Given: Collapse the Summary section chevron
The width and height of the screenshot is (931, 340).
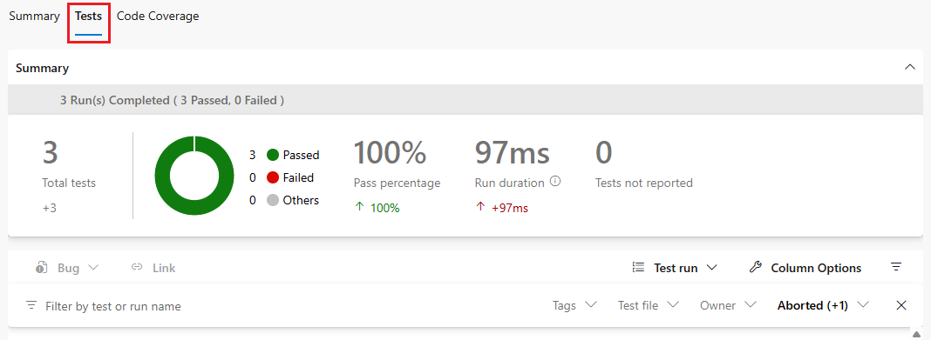Looking at the screenshot, I should 909,68.
